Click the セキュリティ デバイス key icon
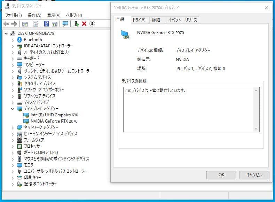This screenshot has height=202, width=275. coord(19,84)
